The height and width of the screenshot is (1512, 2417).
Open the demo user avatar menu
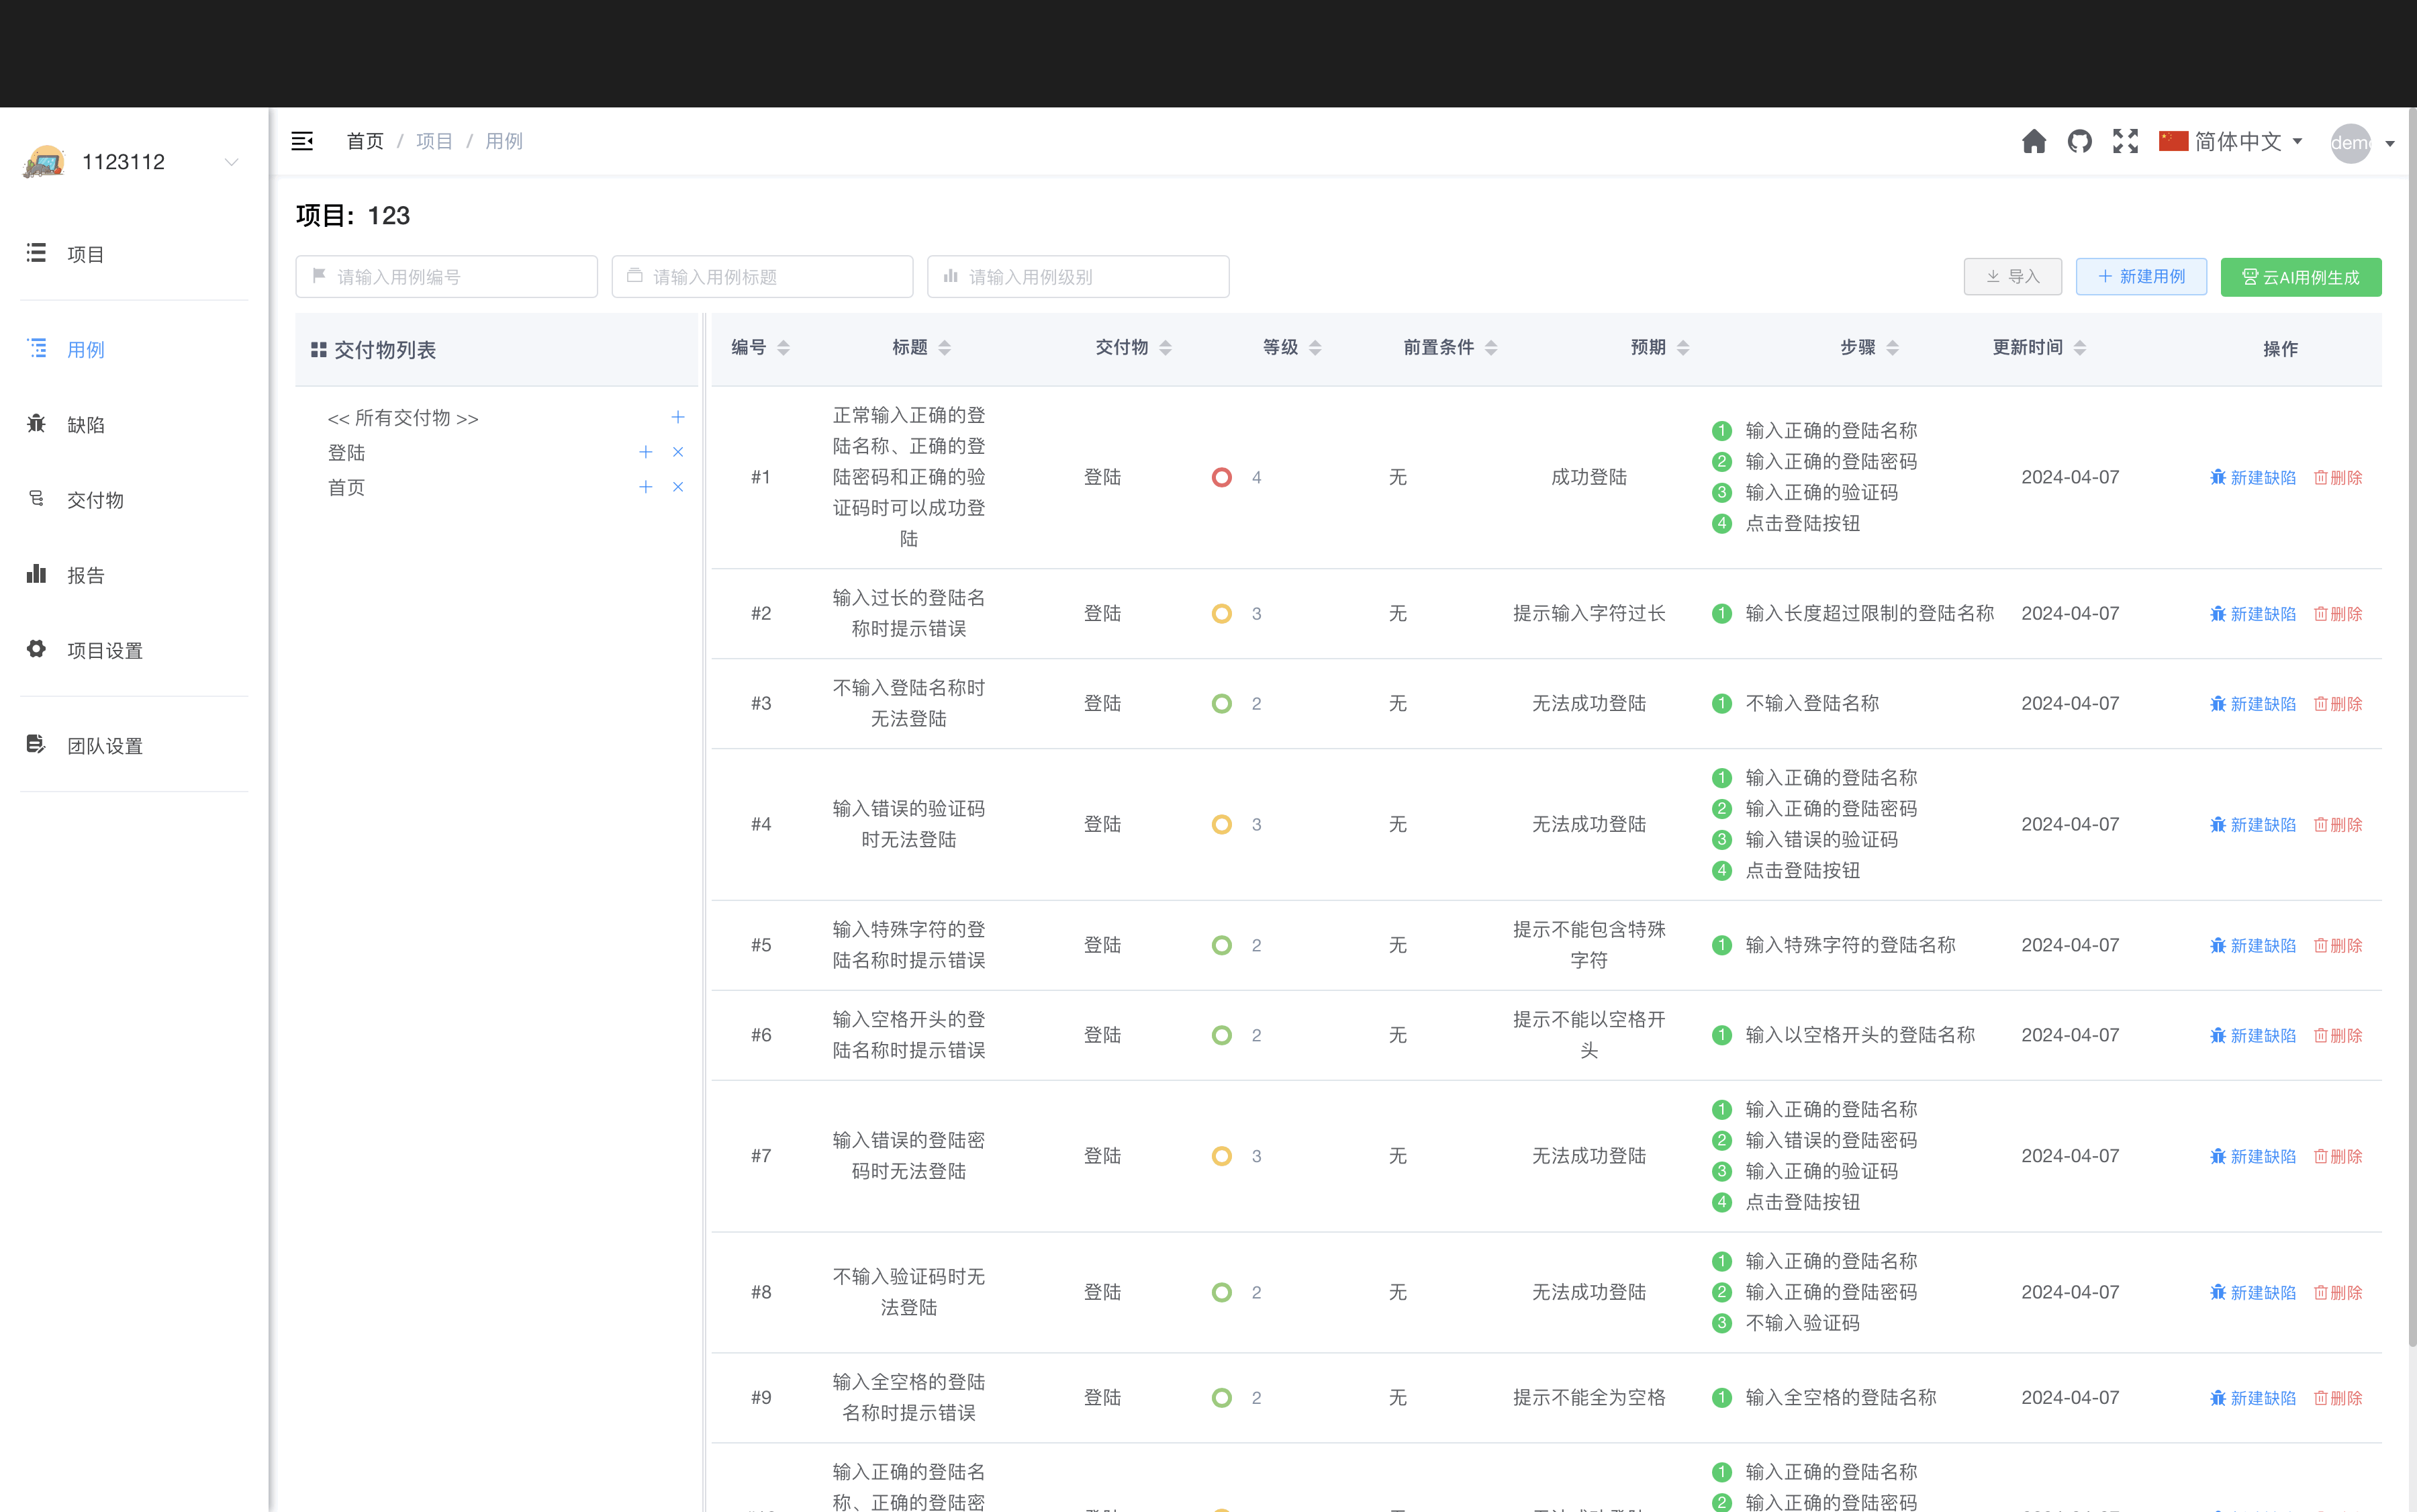coord(2360,143)
